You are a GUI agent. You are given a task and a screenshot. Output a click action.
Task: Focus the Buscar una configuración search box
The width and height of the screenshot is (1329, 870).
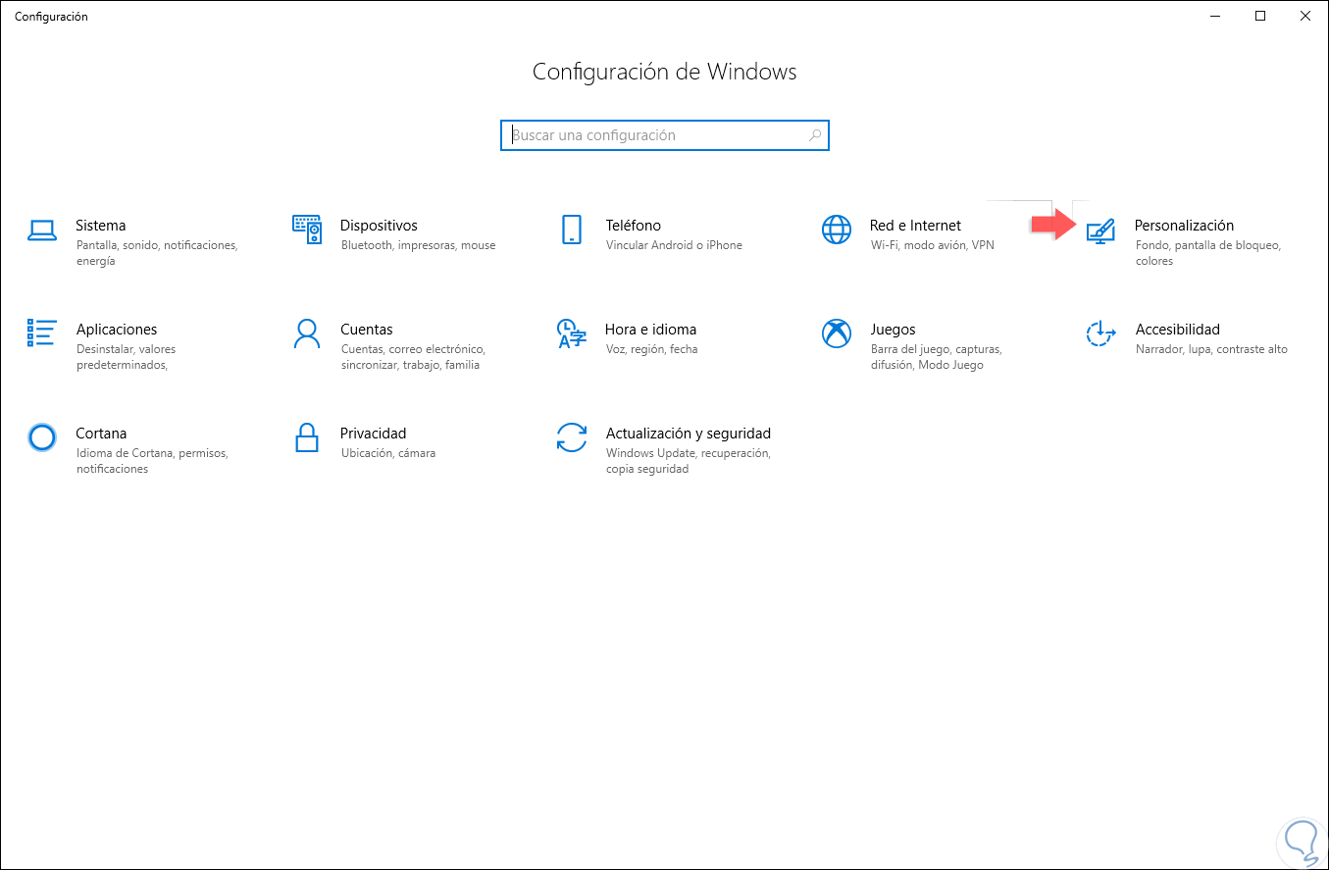pyautogui.click(x=665, y=135)
